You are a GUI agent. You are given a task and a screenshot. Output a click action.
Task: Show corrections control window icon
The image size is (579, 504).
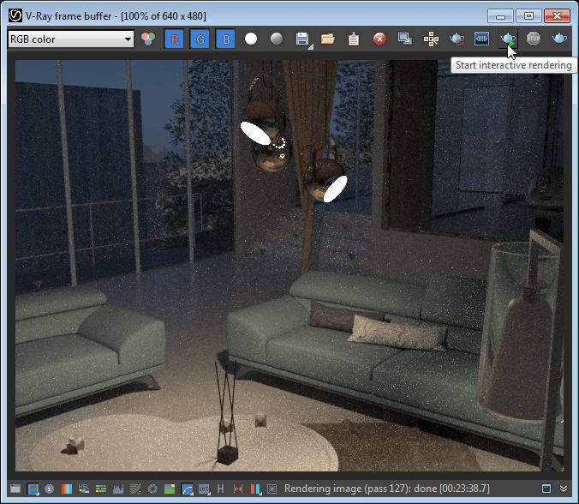15,489
